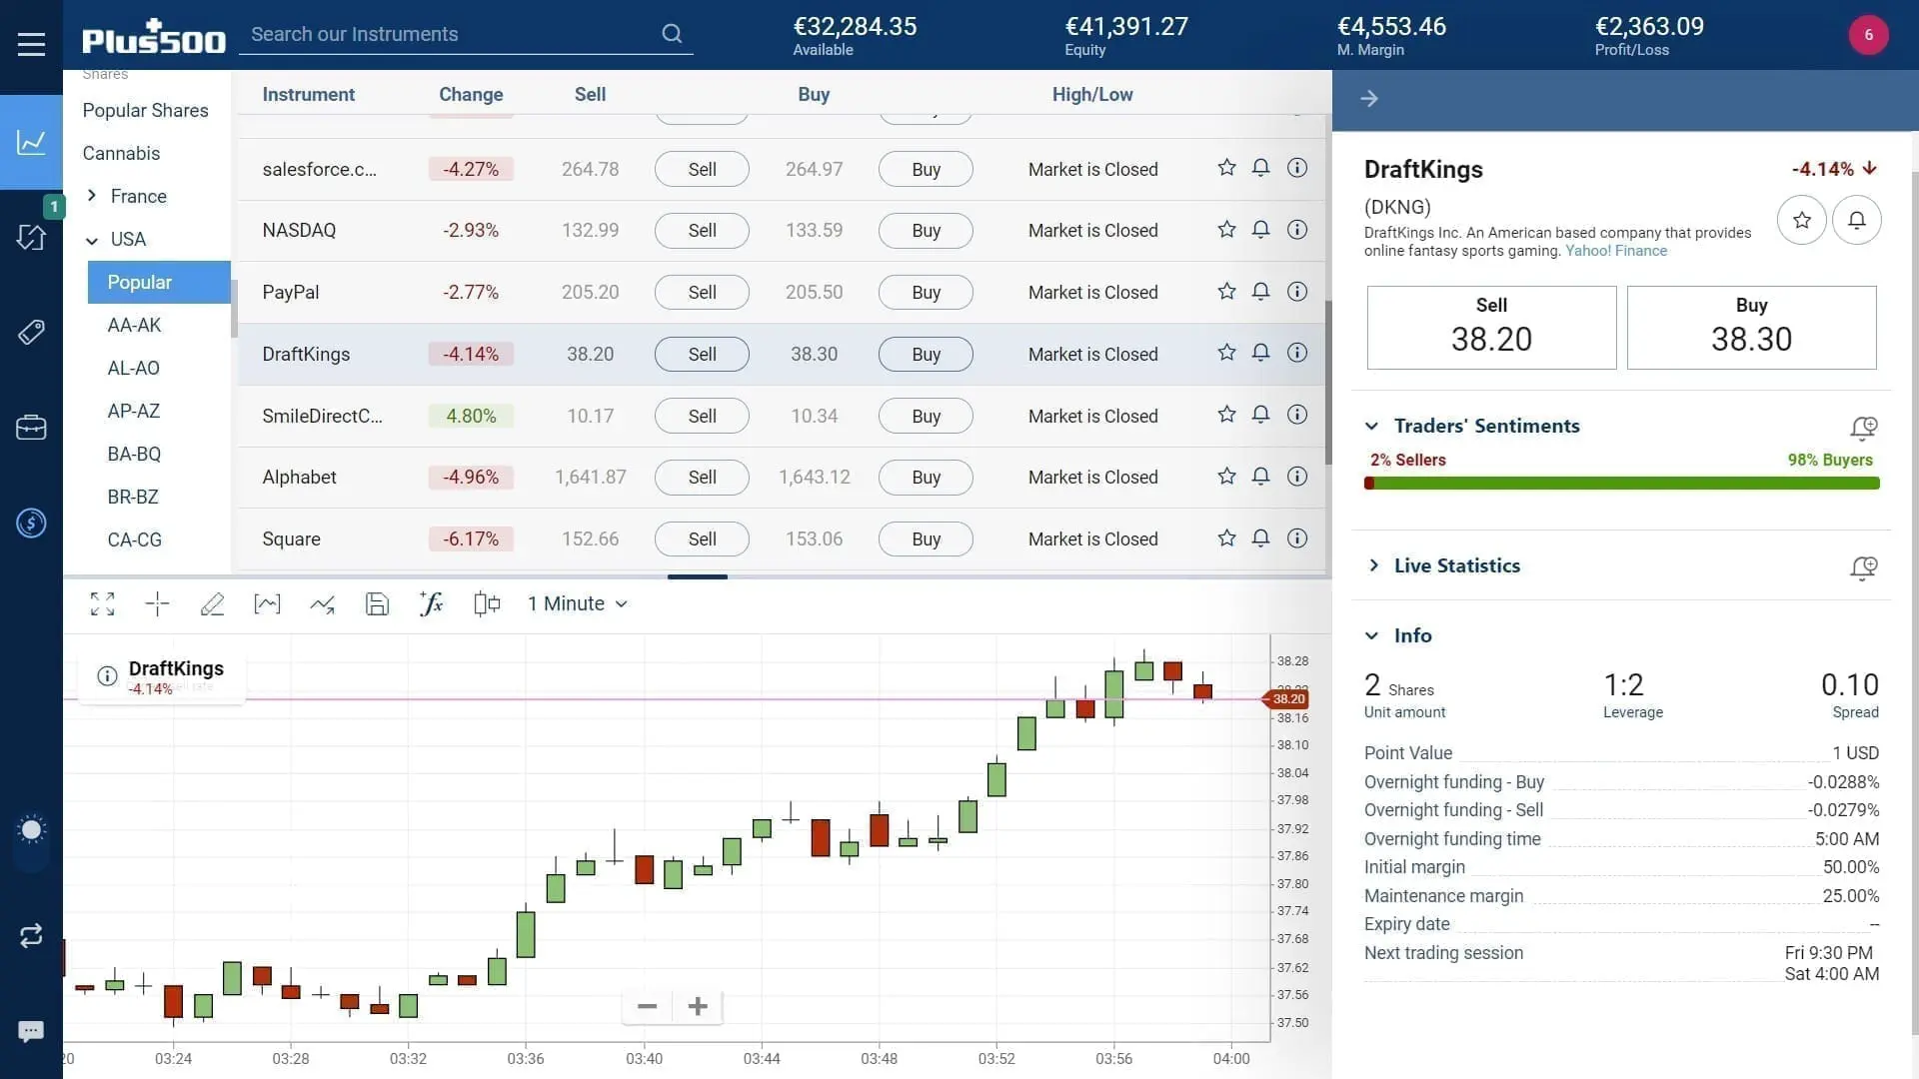Select Cannabis category
1919x1079 pixels.
121,153
